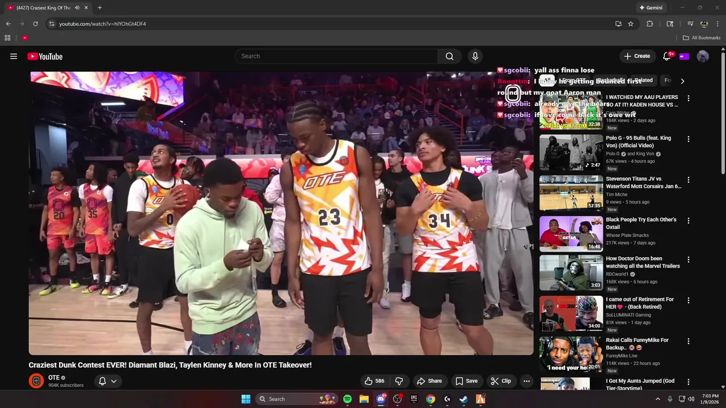Screen dimensions: 726x408
Task: Open the OTE channel avatar
Action: point(36,381)
